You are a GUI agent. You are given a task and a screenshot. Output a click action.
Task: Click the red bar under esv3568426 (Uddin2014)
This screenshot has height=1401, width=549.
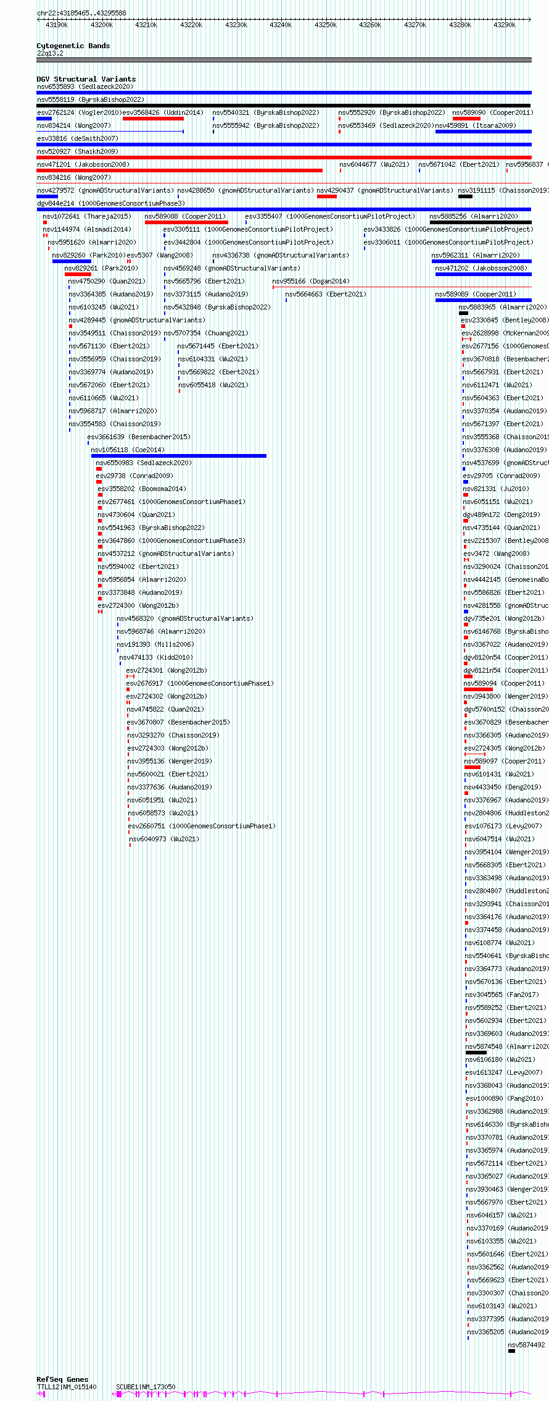coord(153,119)
